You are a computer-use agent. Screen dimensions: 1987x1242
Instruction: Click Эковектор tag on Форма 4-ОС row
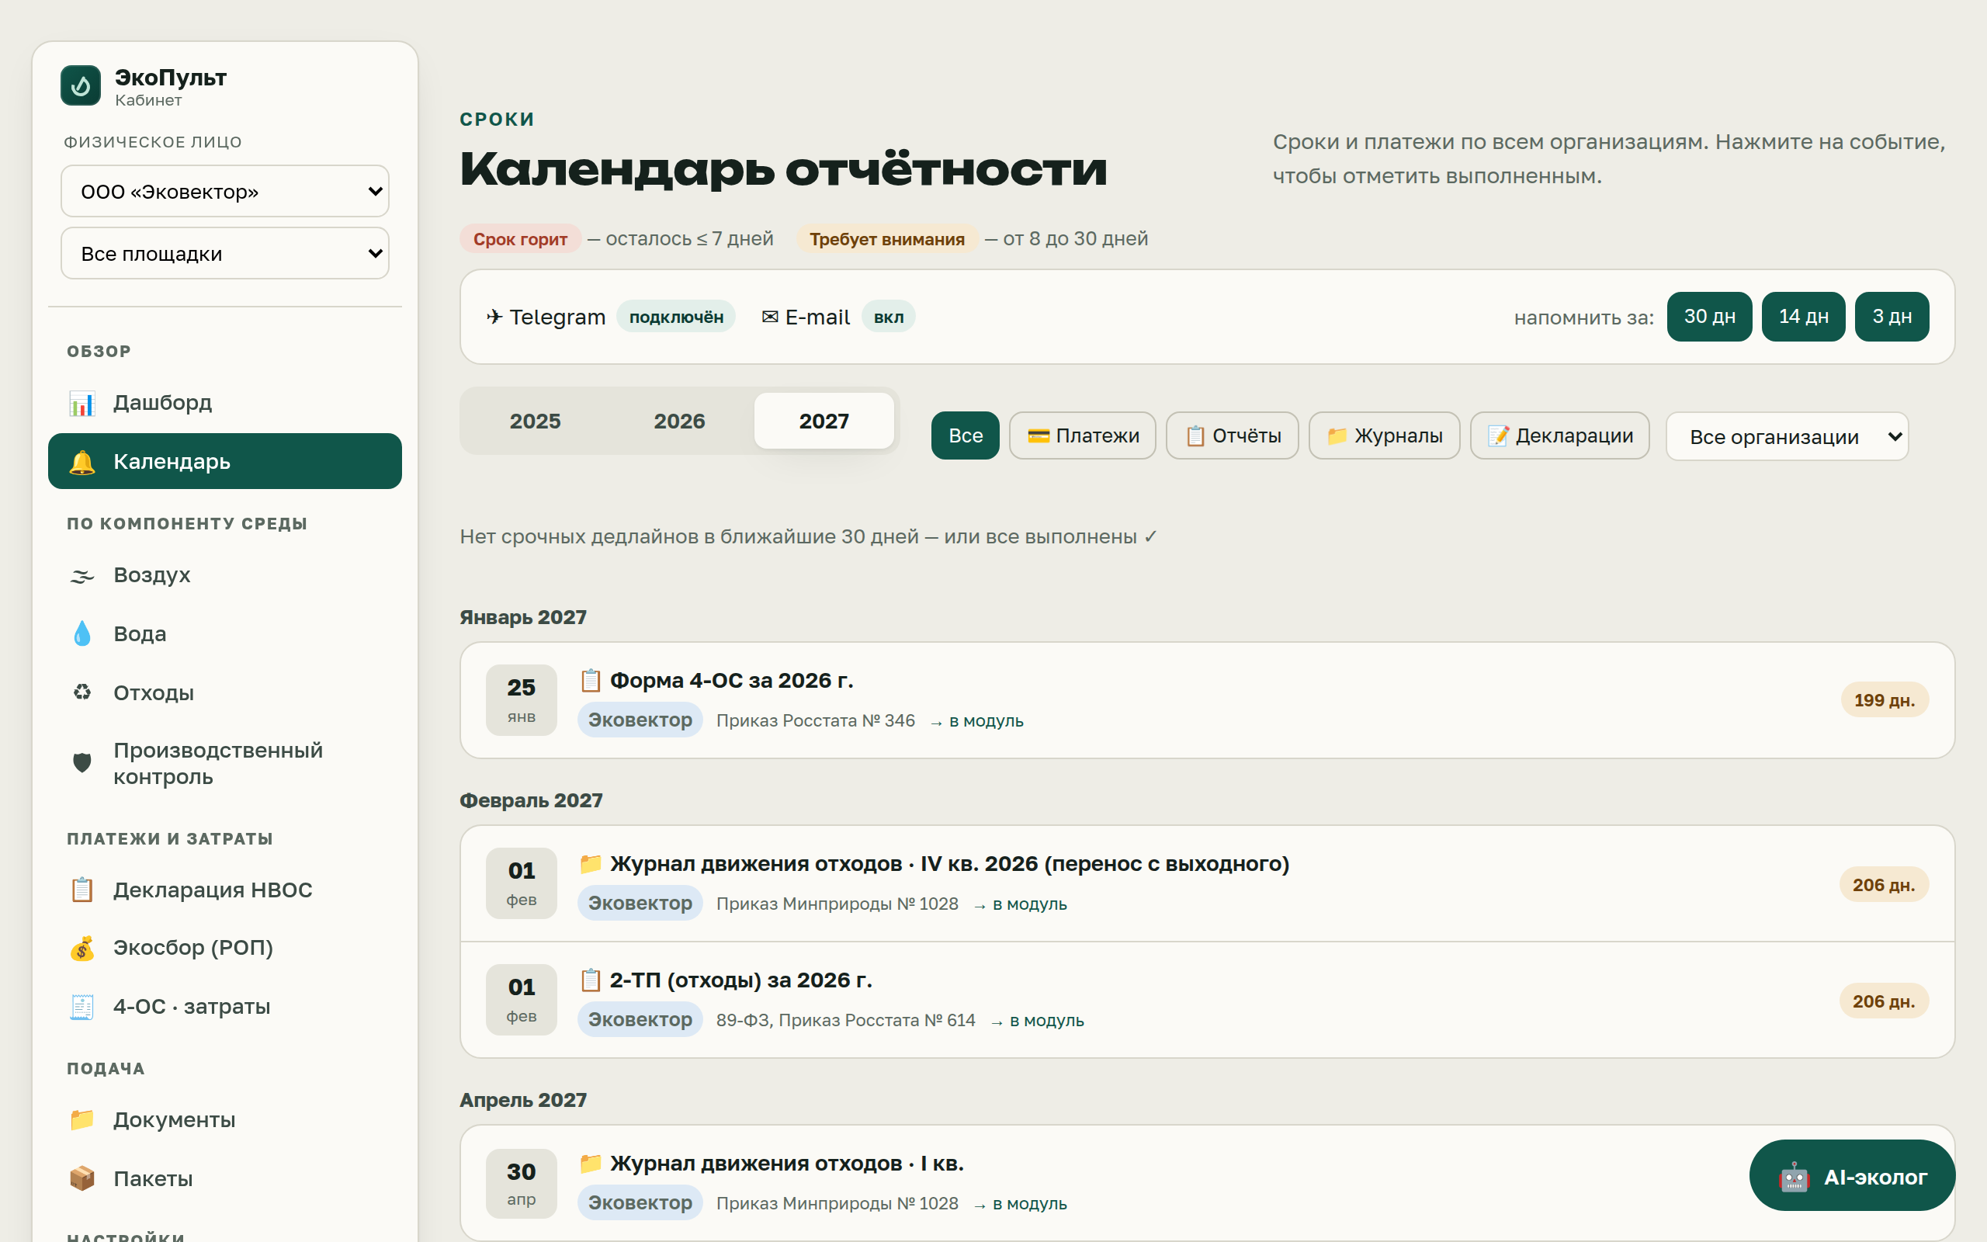640,720
